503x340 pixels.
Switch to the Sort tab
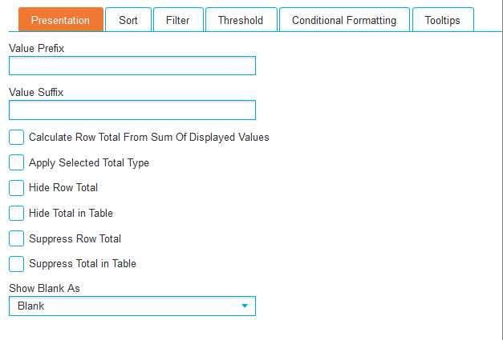(x=128, y=20)
